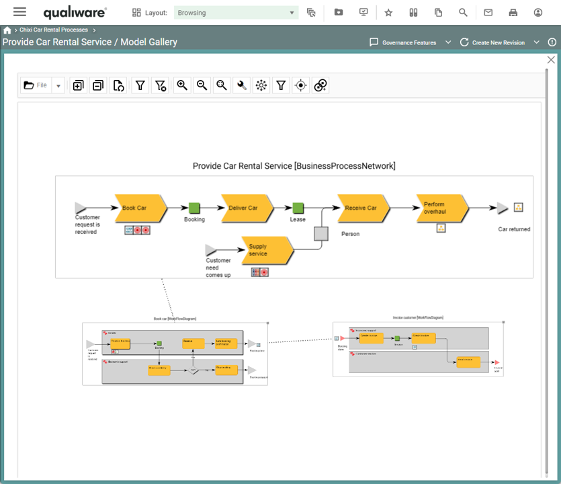Viewport: 561px width, 484px height.
Task: Click the clear filter icon
Action: 161,85
